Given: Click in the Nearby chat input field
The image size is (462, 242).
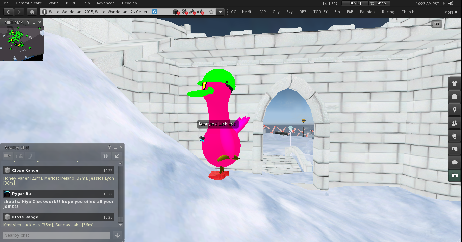Looking at the screenshot, I should [56, 235].
